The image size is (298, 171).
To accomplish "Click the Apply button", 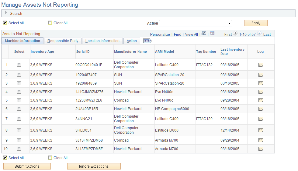I will click(x=256, y=23).
